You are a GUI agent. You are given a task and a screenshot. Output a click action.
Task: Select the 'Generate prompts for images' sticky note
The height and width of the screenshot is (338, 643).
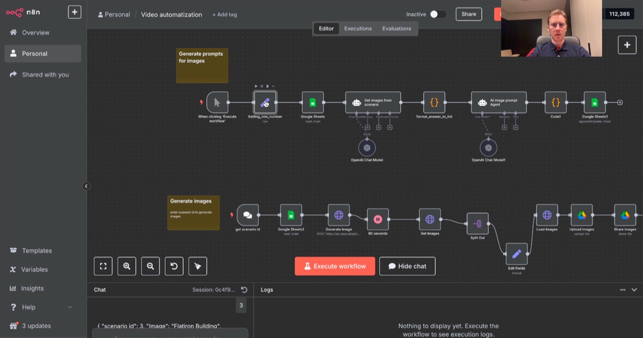tap(202, 65)
